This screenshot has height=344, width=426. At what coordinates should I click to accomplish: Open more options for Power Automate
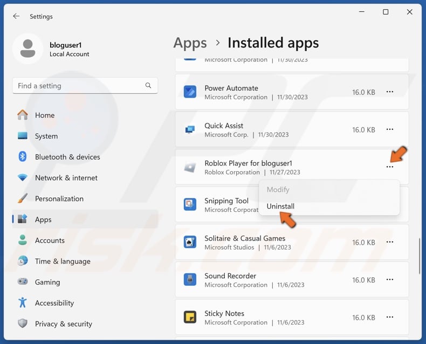coord(390,92)
